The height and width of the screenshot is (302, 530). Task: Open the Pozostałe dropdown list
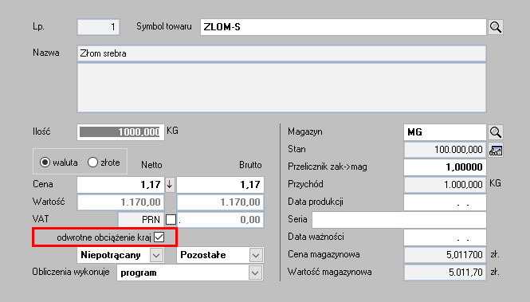256,255
